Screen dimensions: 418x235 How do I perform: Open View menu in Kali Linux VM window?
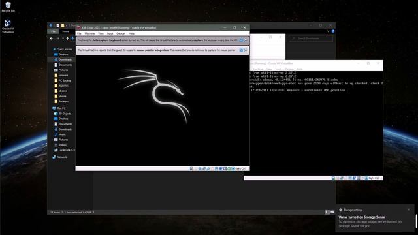(x=101, y=33)
